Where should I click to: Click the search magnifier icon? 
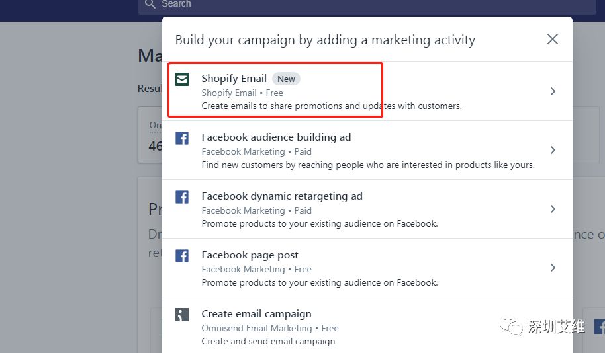(x=150, y=4)
